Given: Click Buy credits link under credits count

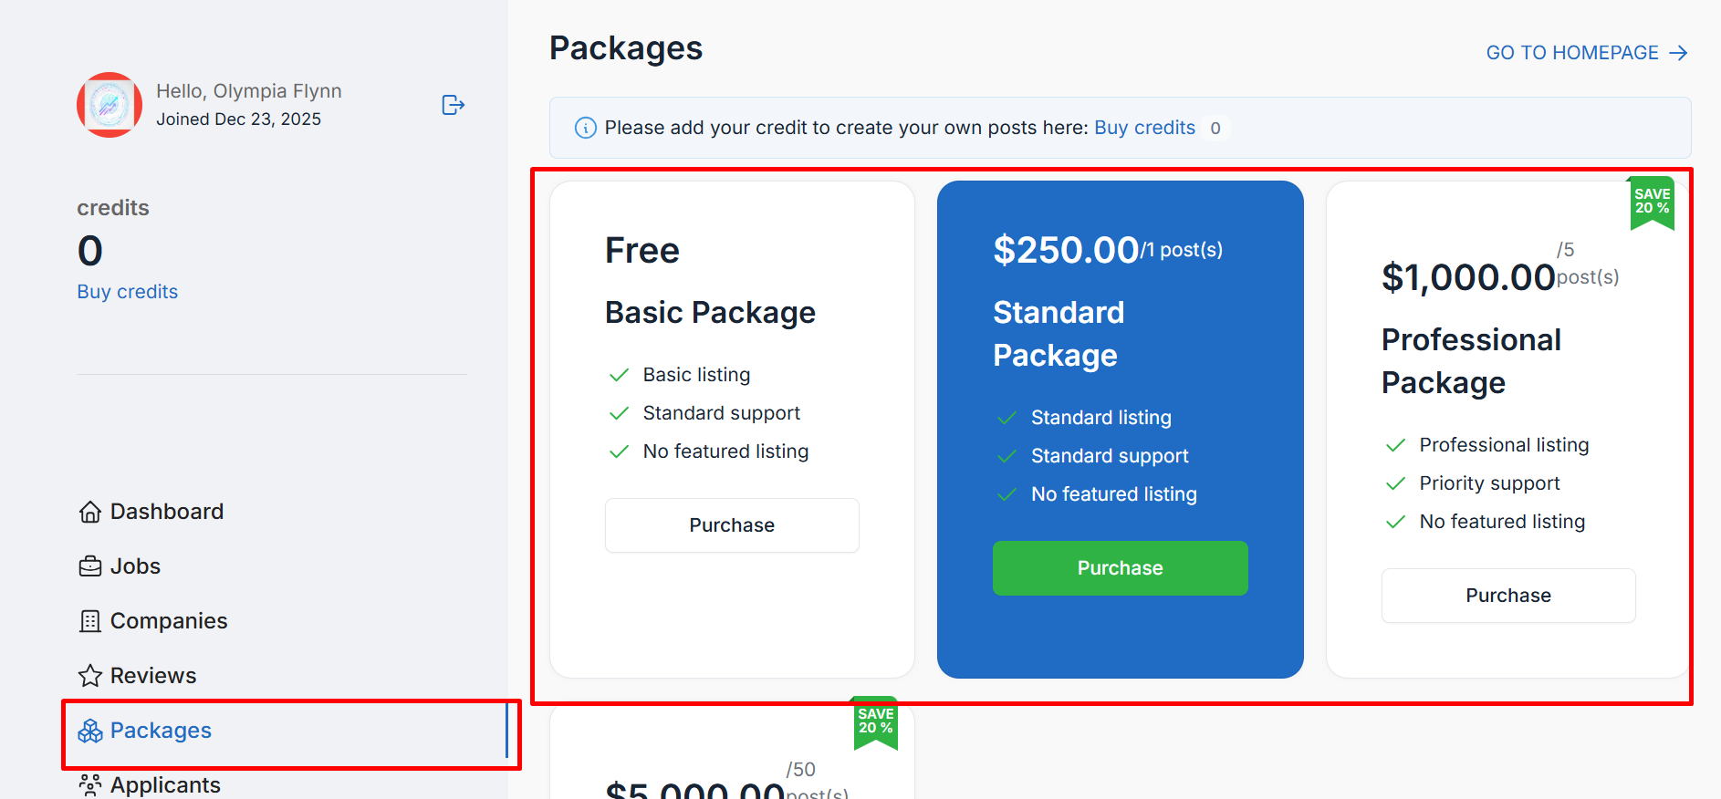Looking at the screenshot, I should point(128,292).
